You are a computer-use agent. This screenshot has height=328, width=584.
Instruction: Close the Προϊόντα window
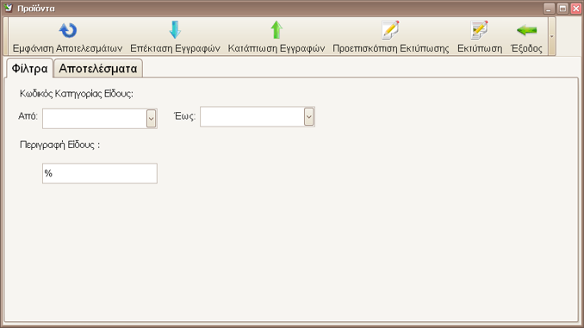point(575,9)
